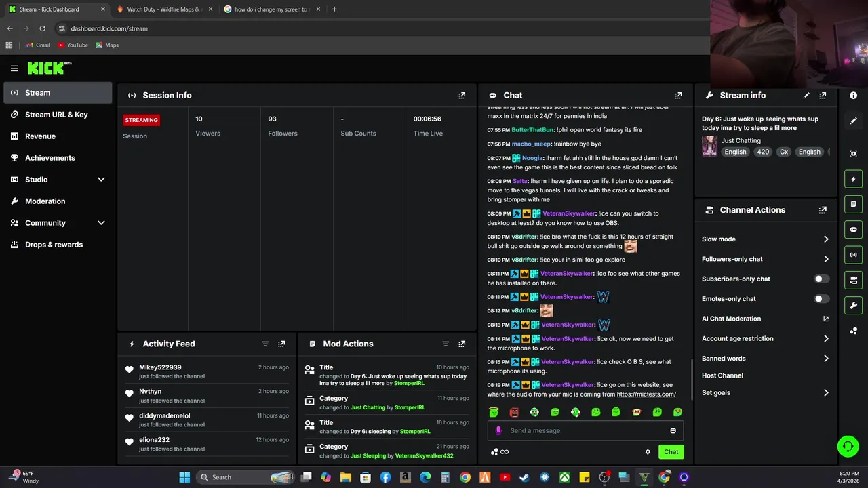This screenshot has height=488, width=868.
Task: Open the emoji picker in message box
Action: (673, 430)
